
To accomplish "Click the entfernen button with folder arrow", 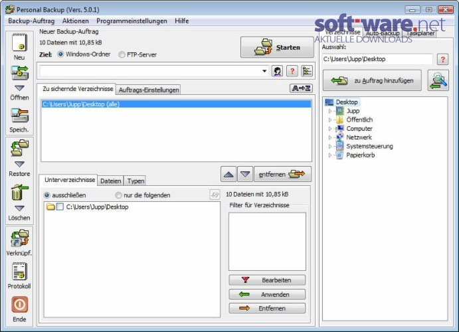I will pos(282,175).
